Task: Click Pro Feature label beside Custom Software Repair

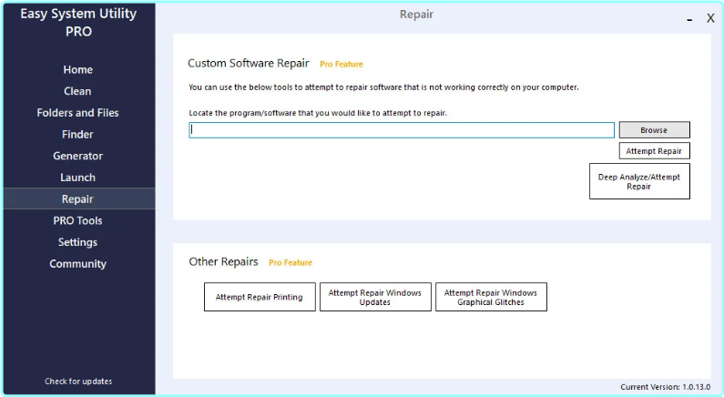Action: (342, 64)
